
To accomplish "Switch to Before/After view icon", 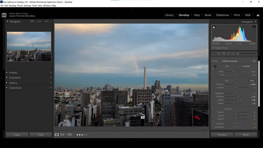I will 70,135.
